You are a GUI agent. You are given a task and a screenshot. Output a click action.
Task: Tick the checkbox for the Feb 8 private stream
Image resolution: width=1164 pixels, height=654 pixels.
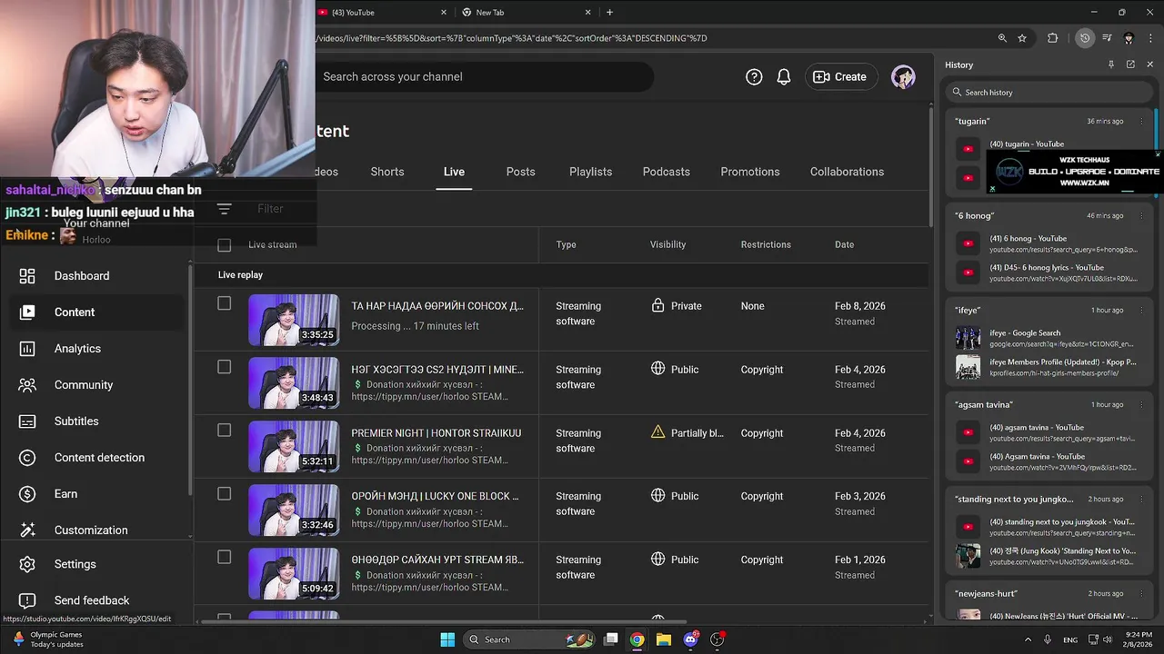[225, 303]
